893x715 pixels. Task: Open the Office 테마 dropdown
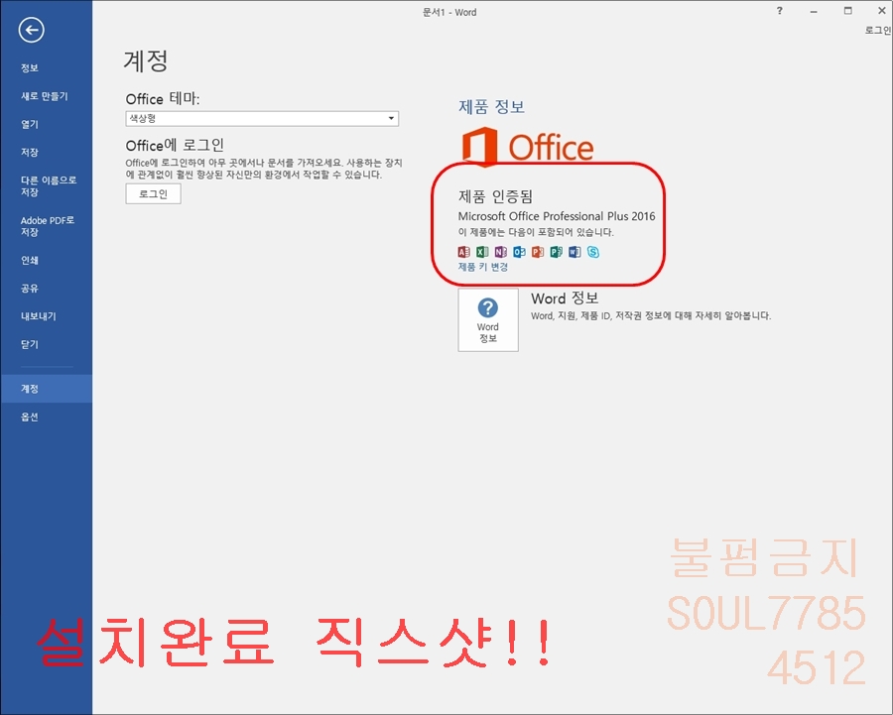click(x=262, y=119)
